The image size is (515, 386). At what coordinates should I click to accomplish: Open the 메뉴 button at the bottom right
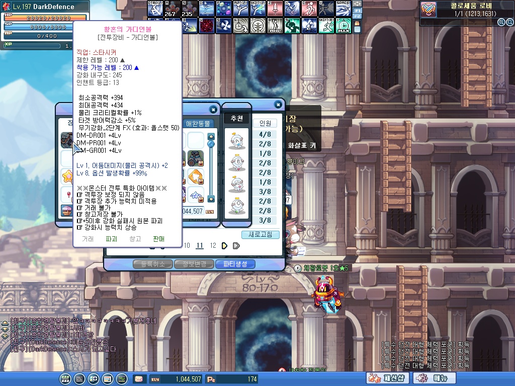[x=435, y=378]
